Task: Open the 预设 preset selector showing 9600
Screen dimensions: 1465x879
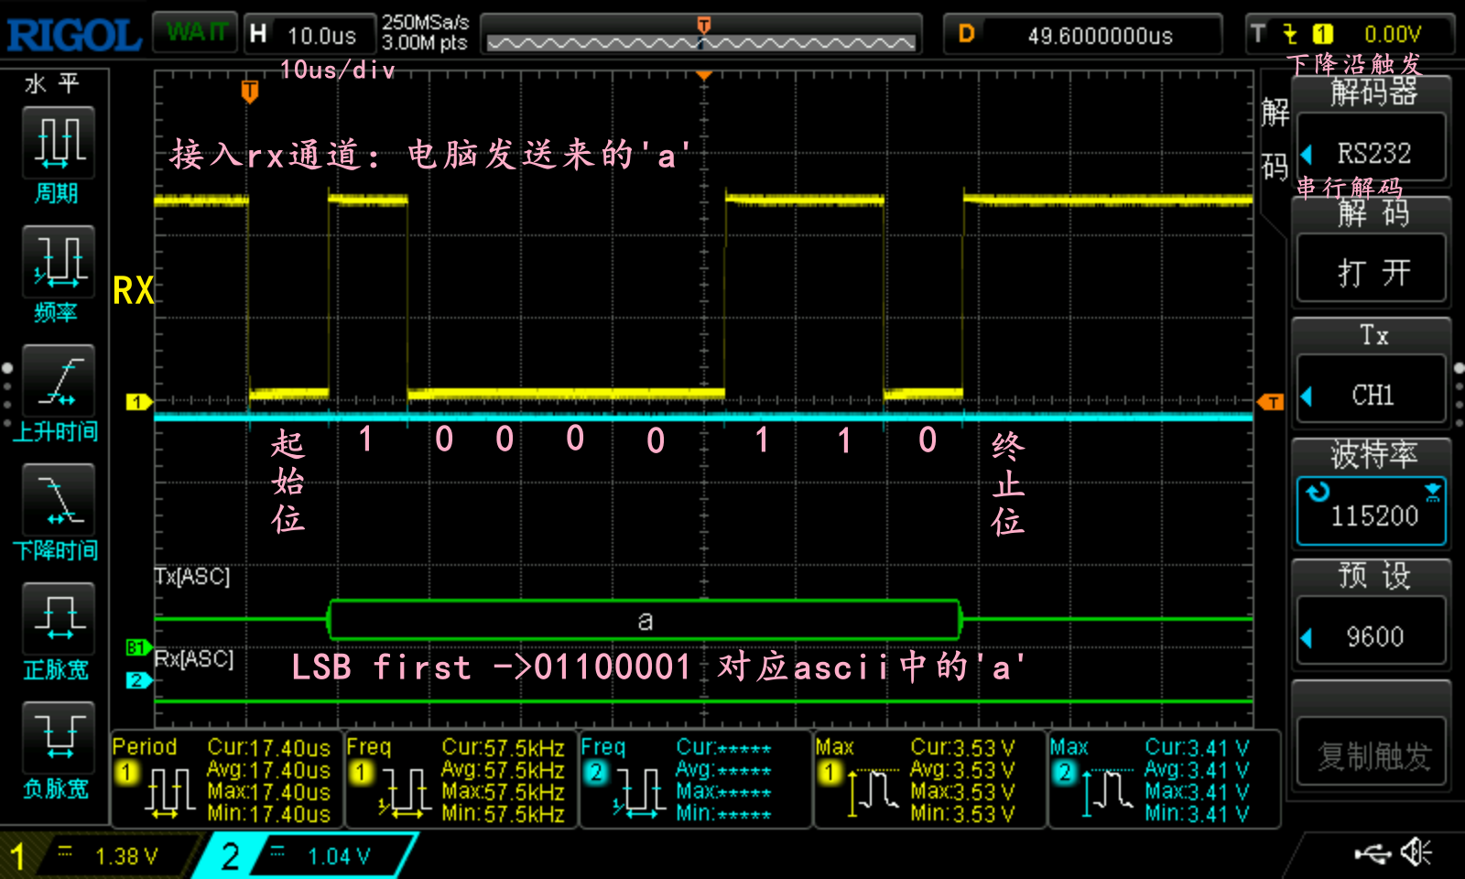Action: coord(1371,635)
